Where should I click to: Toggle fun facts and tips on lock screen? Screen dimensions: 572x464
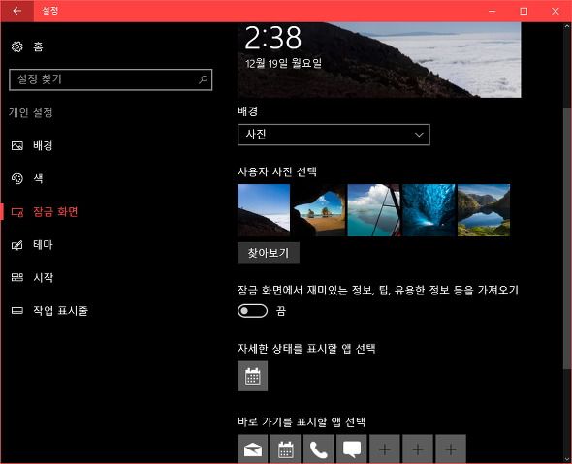click(x=252, y=311)
